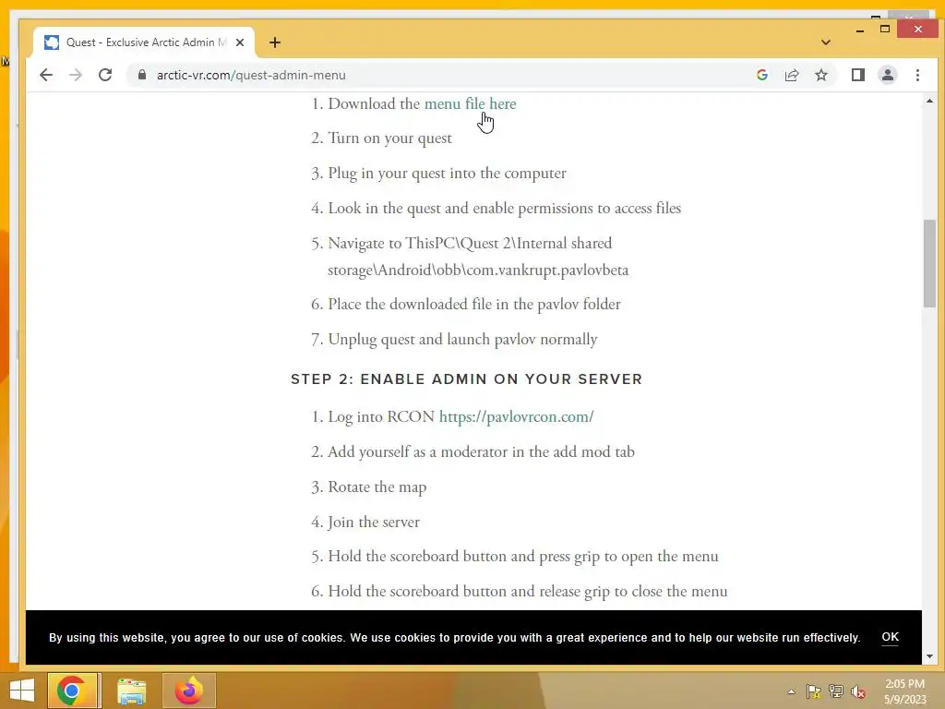The image size is (945, 709).
Task: Maximize the Chrome window
Action: pyautogui.click(x=885, y=29)
